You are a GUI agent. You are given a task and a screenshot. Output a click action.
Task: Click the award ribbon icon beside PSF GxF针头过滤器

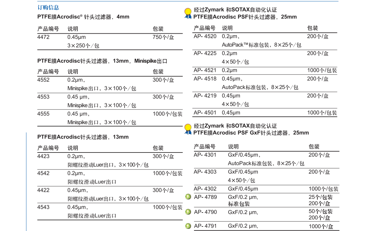click(x=188, y=129)
